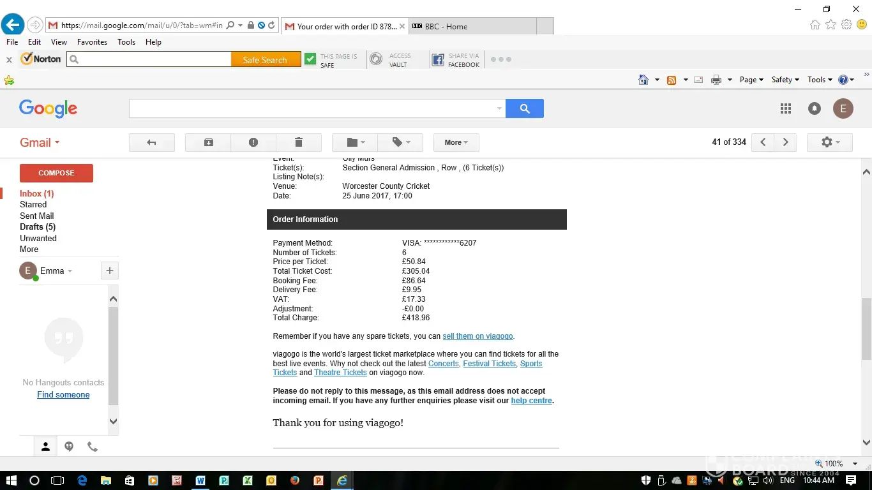Archive this email
This screenshot has width=872, height=490.
(208, 142)
